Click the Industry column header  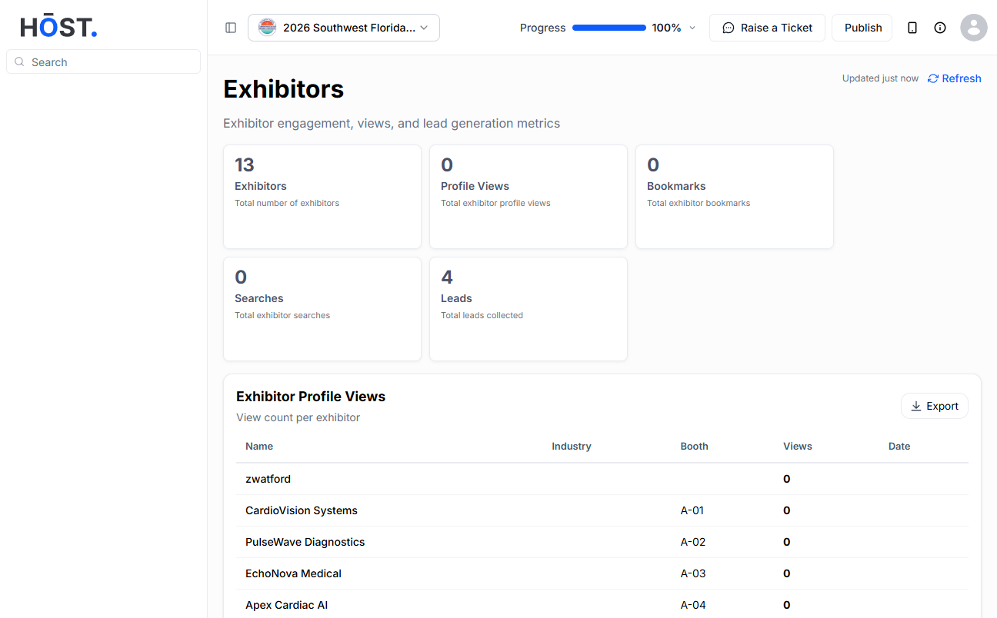(572, 446)
